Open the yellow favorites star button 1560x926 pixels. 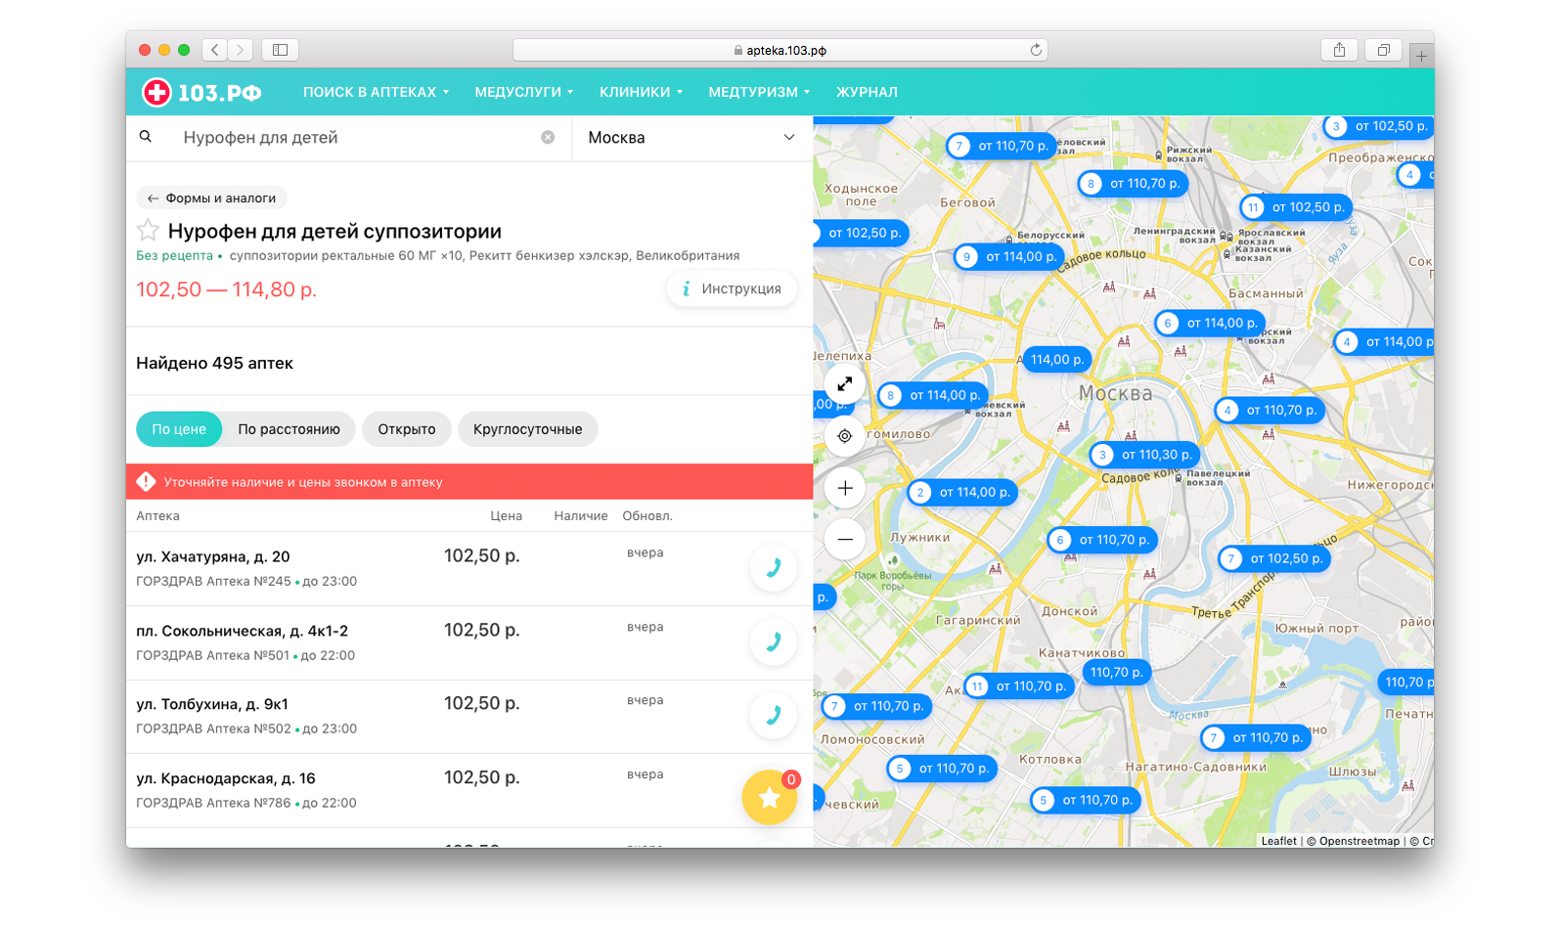tap(770, 798)
